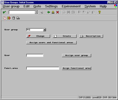Click the yellow Exit up-arrow icon
This screenshot has width=118, height=100.
[53, 12]
